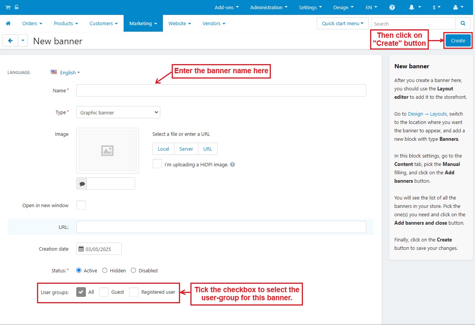Open the notifications bell menu
This screenshot has width=475, height=325.
(414, 8)
